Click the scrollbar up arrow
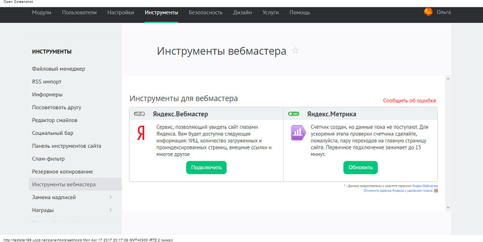Screen dimensions: 483x242 pos(448,79)
